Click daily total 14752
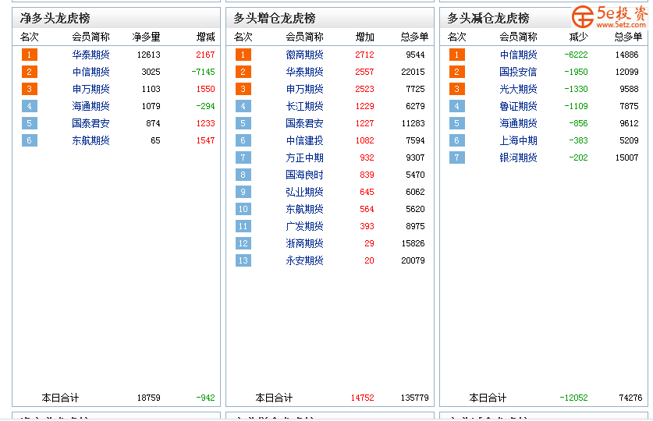The height and width of the screenshot is (421, 653). click(x=362, y=398)
